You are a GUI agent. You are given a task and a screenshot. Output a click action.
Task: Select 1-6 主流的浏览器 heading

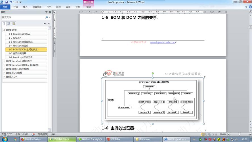[26, 53]
